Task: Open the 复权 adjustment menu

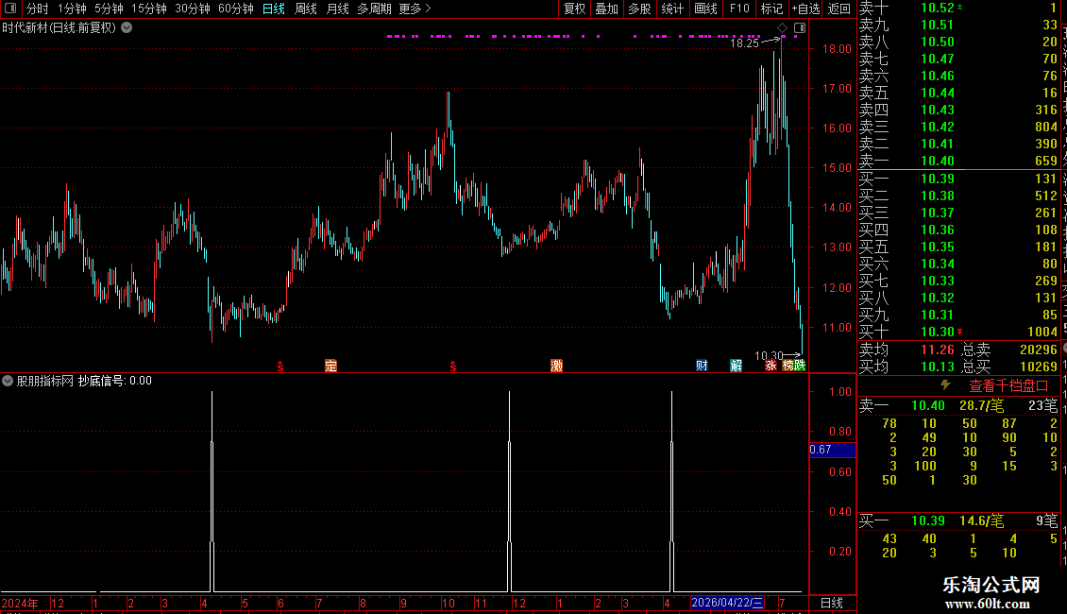Action: coord(574,9)
